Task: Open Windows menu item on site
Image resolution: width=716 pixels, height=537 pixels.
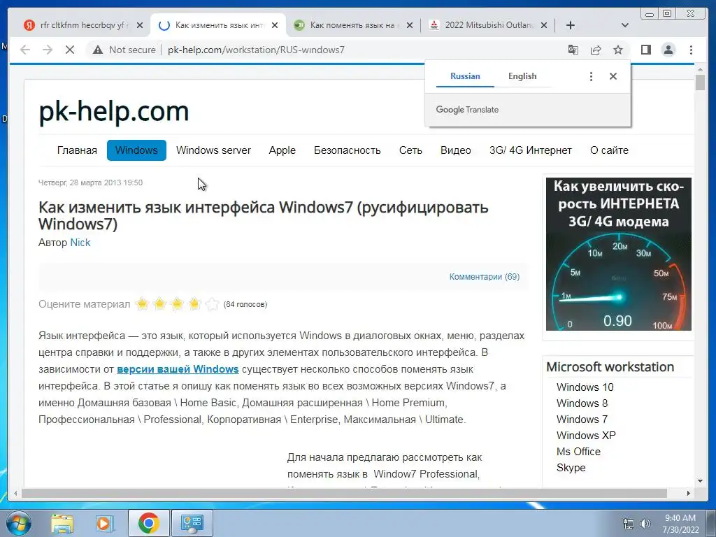Action: pyautogui.click(x=136, y=150)
